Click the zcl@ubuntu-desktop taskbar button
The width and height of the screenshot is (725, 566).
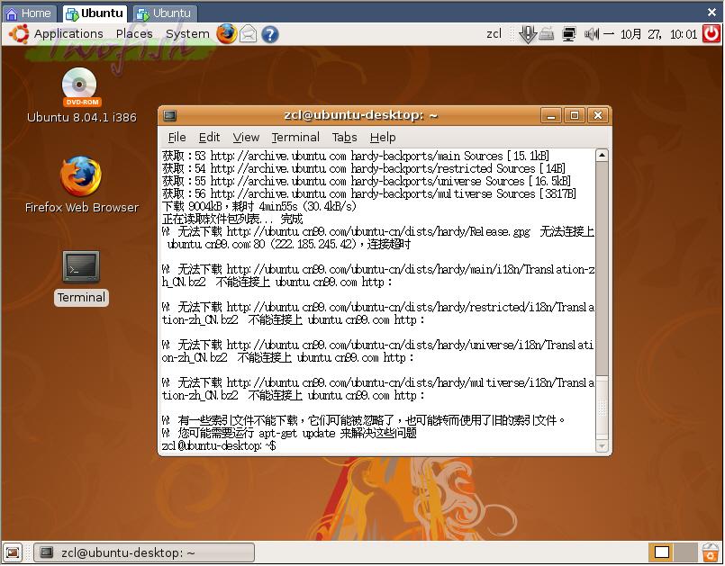pyautogui.click(x=144, y=553)
